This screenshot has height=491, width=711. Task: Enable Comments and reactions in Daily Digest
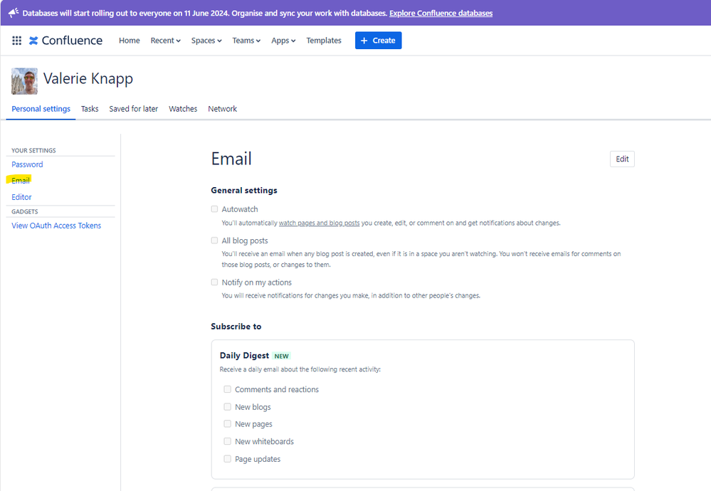[x=228, y=389]
